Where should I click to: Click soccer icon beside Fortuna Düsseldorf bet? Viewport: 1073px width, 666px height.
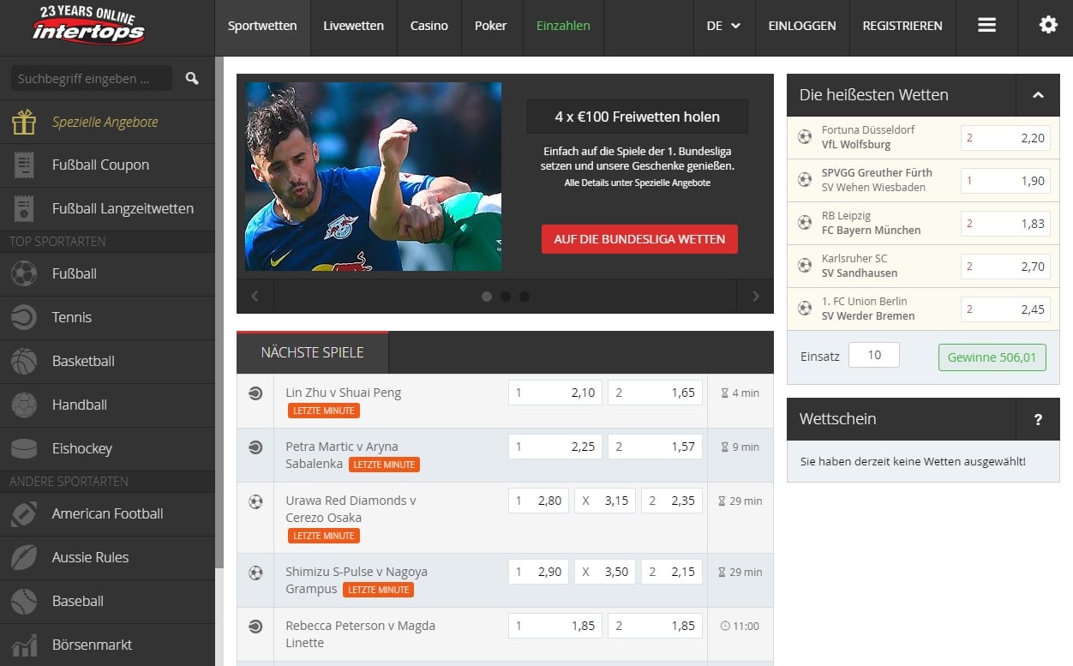coord(805,137)
